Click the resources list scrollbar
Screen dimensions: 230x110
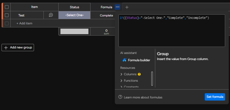(152, 79)
